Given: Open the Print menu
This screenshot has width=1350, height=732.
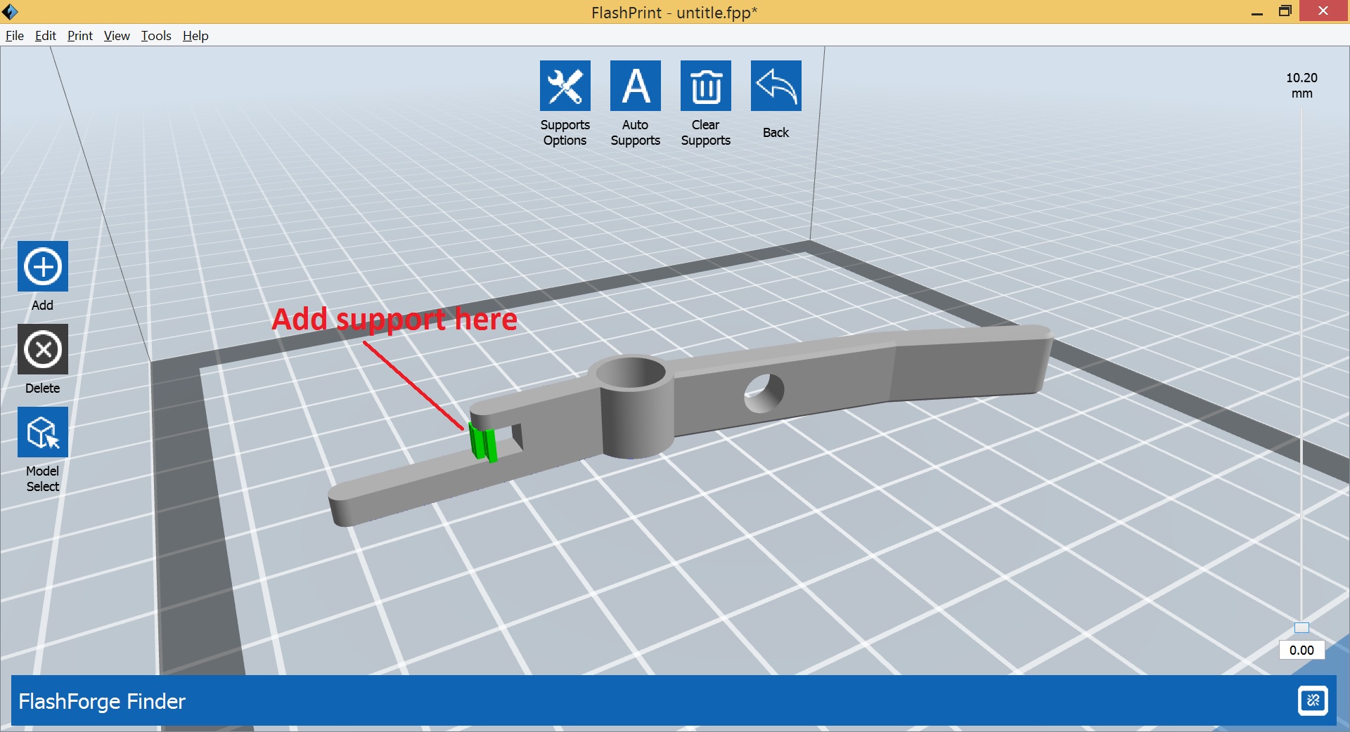Looking at the screenshot, I should 80,36.
